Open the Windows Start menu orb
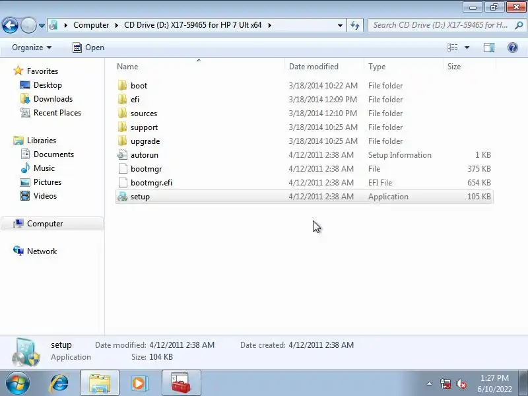528x396 pixels. (x=17, y=383)
